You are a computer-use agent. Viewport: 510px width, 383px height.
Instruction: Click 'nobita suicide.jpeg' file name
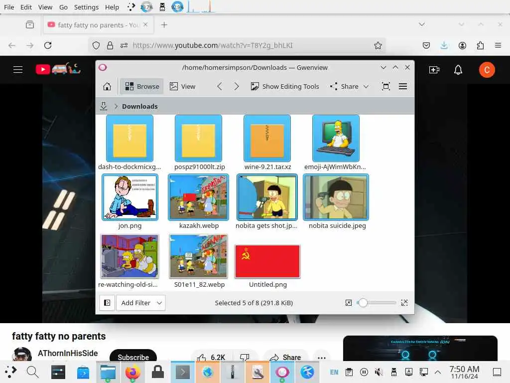point(337,226)
